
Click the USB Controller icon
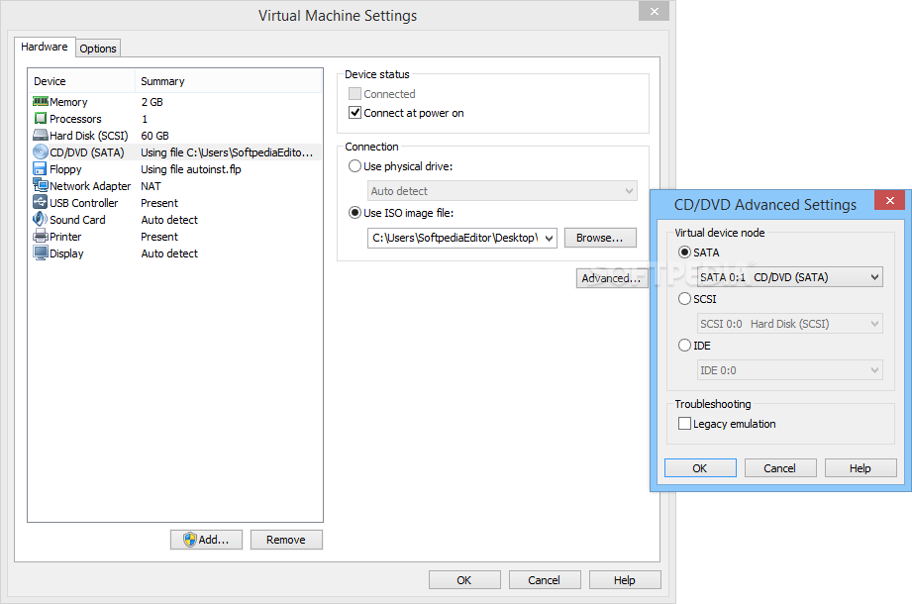[41, 202]
